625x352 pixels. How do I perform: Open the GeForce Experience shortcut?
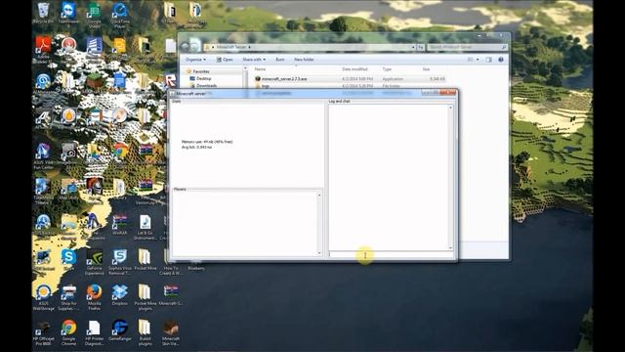[94, 262]
